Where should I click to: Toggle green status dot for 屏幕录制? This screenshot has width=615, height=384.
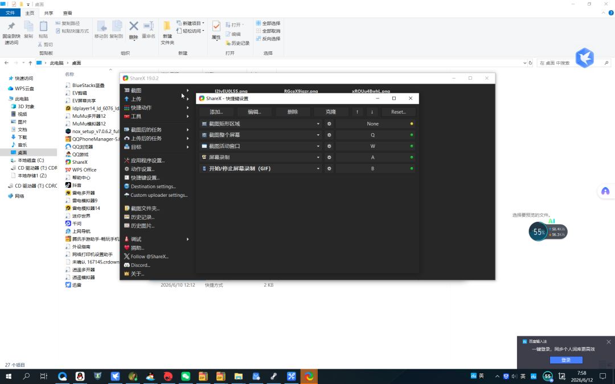[412, 157]
